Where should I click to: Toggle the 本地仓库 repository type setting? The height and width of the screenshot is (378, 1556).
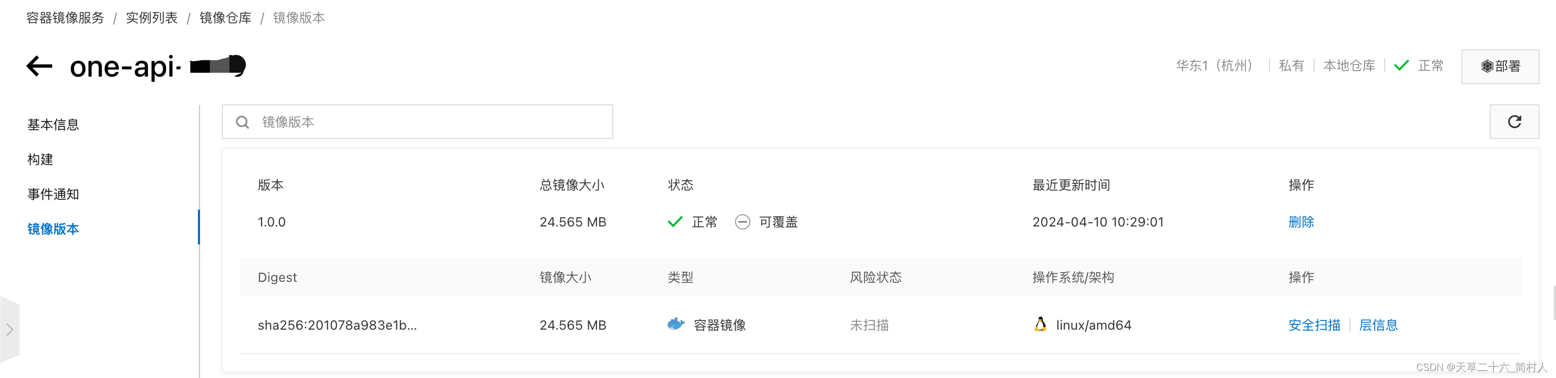click(x=1350, y=65)
